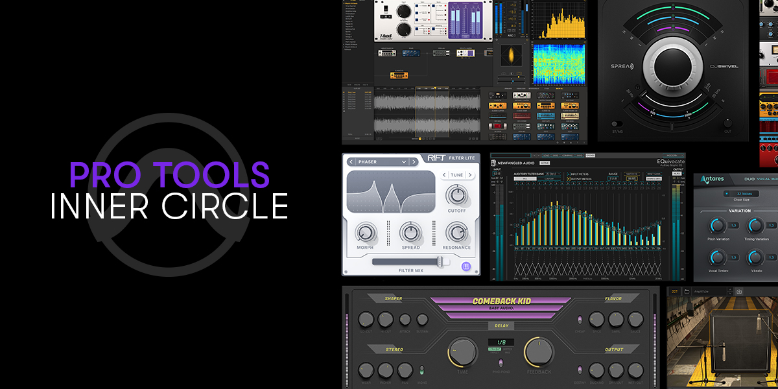This screenshot has height=389, width=778.
Task: Click the Vibrato knob in Antares
Action: 755,257
